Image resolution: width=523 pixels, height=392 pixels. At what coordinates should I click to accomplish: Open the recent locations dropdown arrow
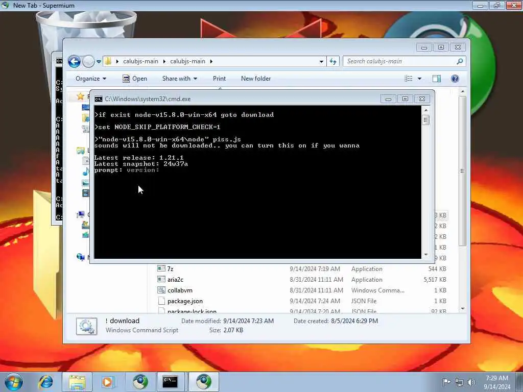coord(99,62)
